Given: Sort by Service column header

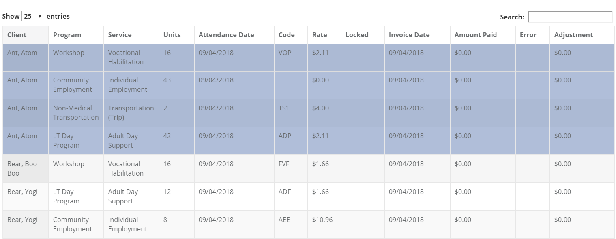Looking at the screenshot, I should 120,35.
